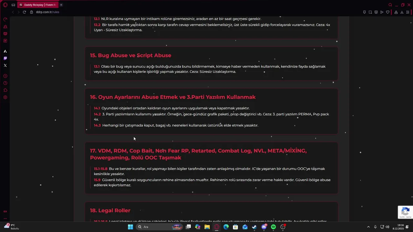Click the taskbar Ara search box
This screenshot has width=413, height=232.
coord(159,227)
